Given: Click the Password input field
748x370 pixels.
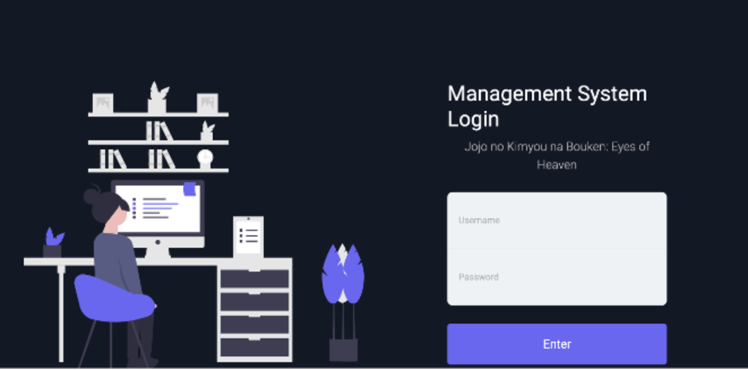Looking at the screenshot, I should pyautogui.click(x=557, y=277).
